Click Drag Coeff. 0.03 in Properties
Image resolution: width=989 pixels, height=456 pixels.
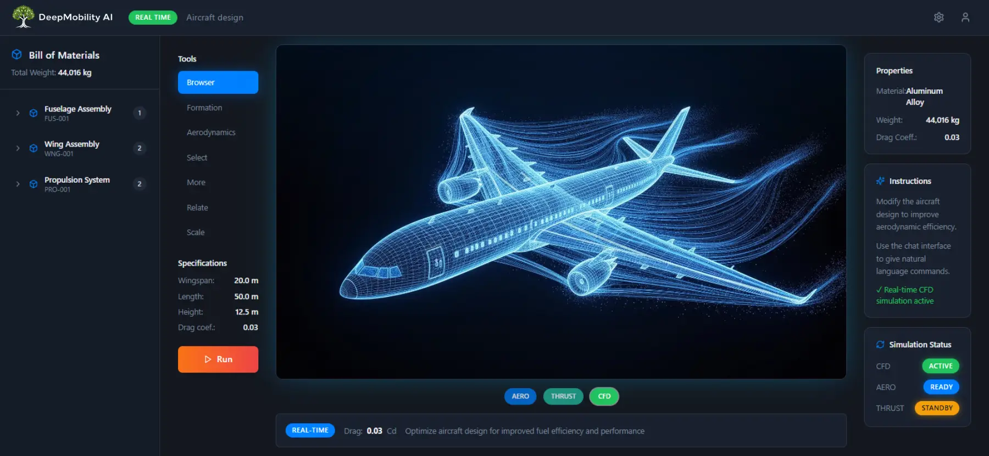(918, 138)
